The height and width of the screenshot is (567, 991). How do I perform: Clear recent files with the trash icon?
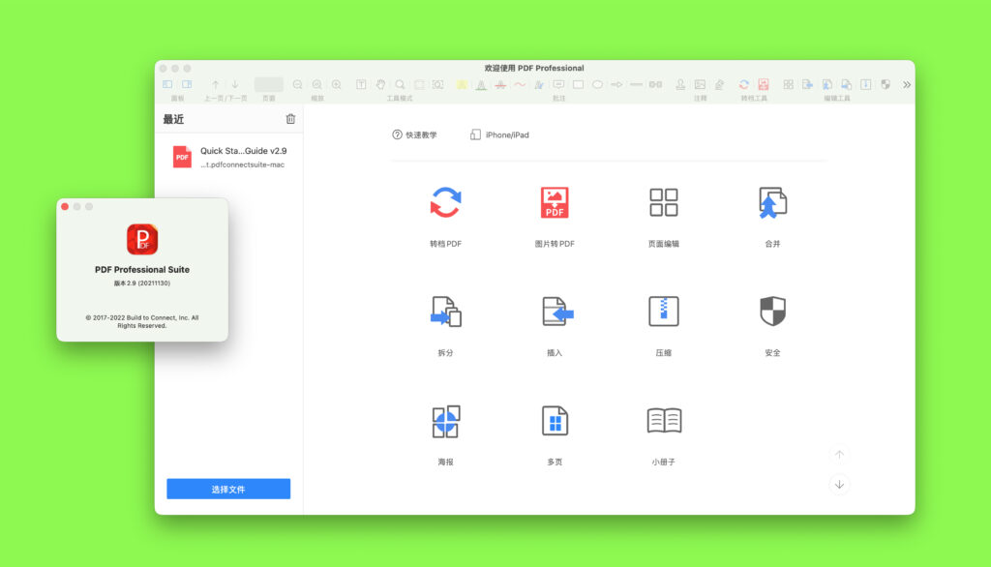[x=290, y=118]
